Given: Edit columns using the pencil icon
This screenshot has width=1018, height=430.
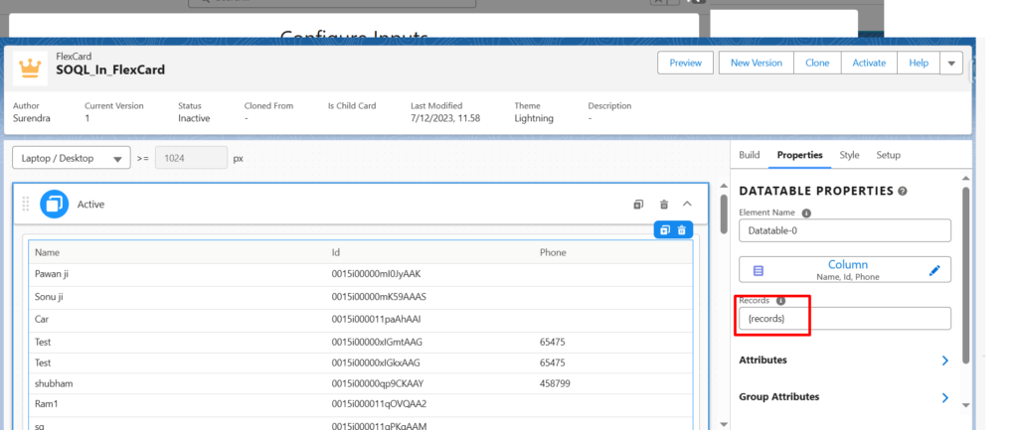Looking at the screenshot, I should point(934,270).
